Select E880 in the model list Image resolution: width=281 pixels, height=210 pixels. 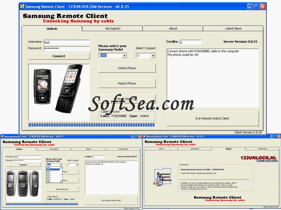[53, 182]
